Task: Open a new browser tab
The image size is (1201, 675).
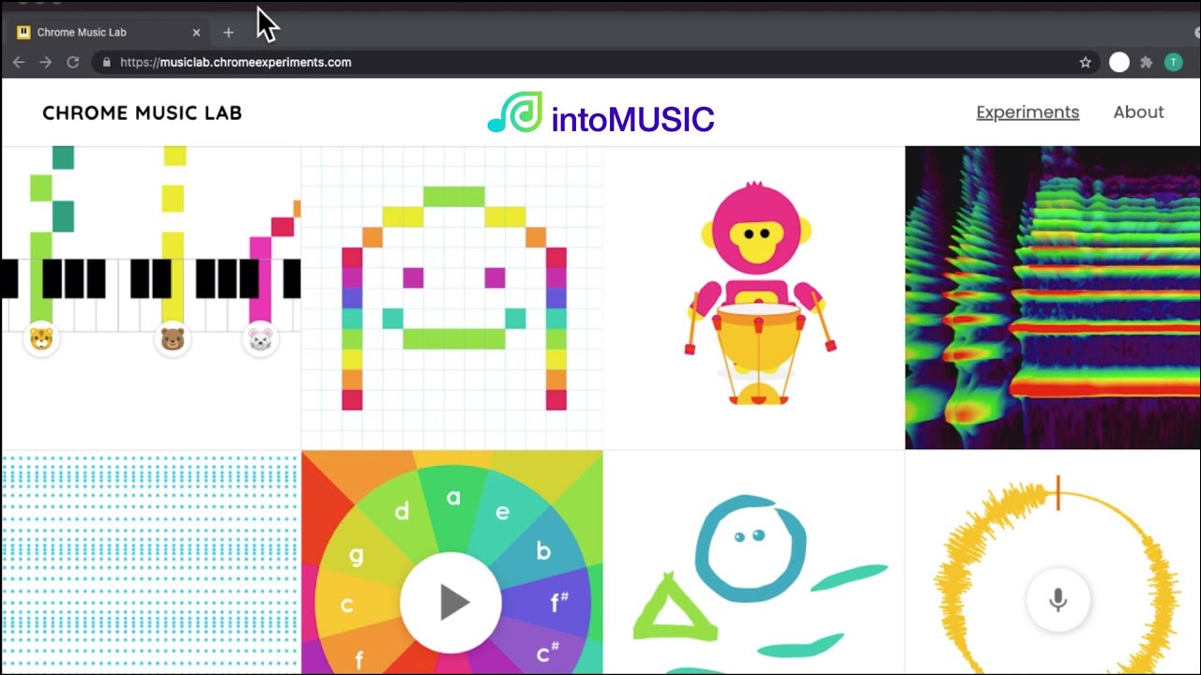Action: coord(228,33)
